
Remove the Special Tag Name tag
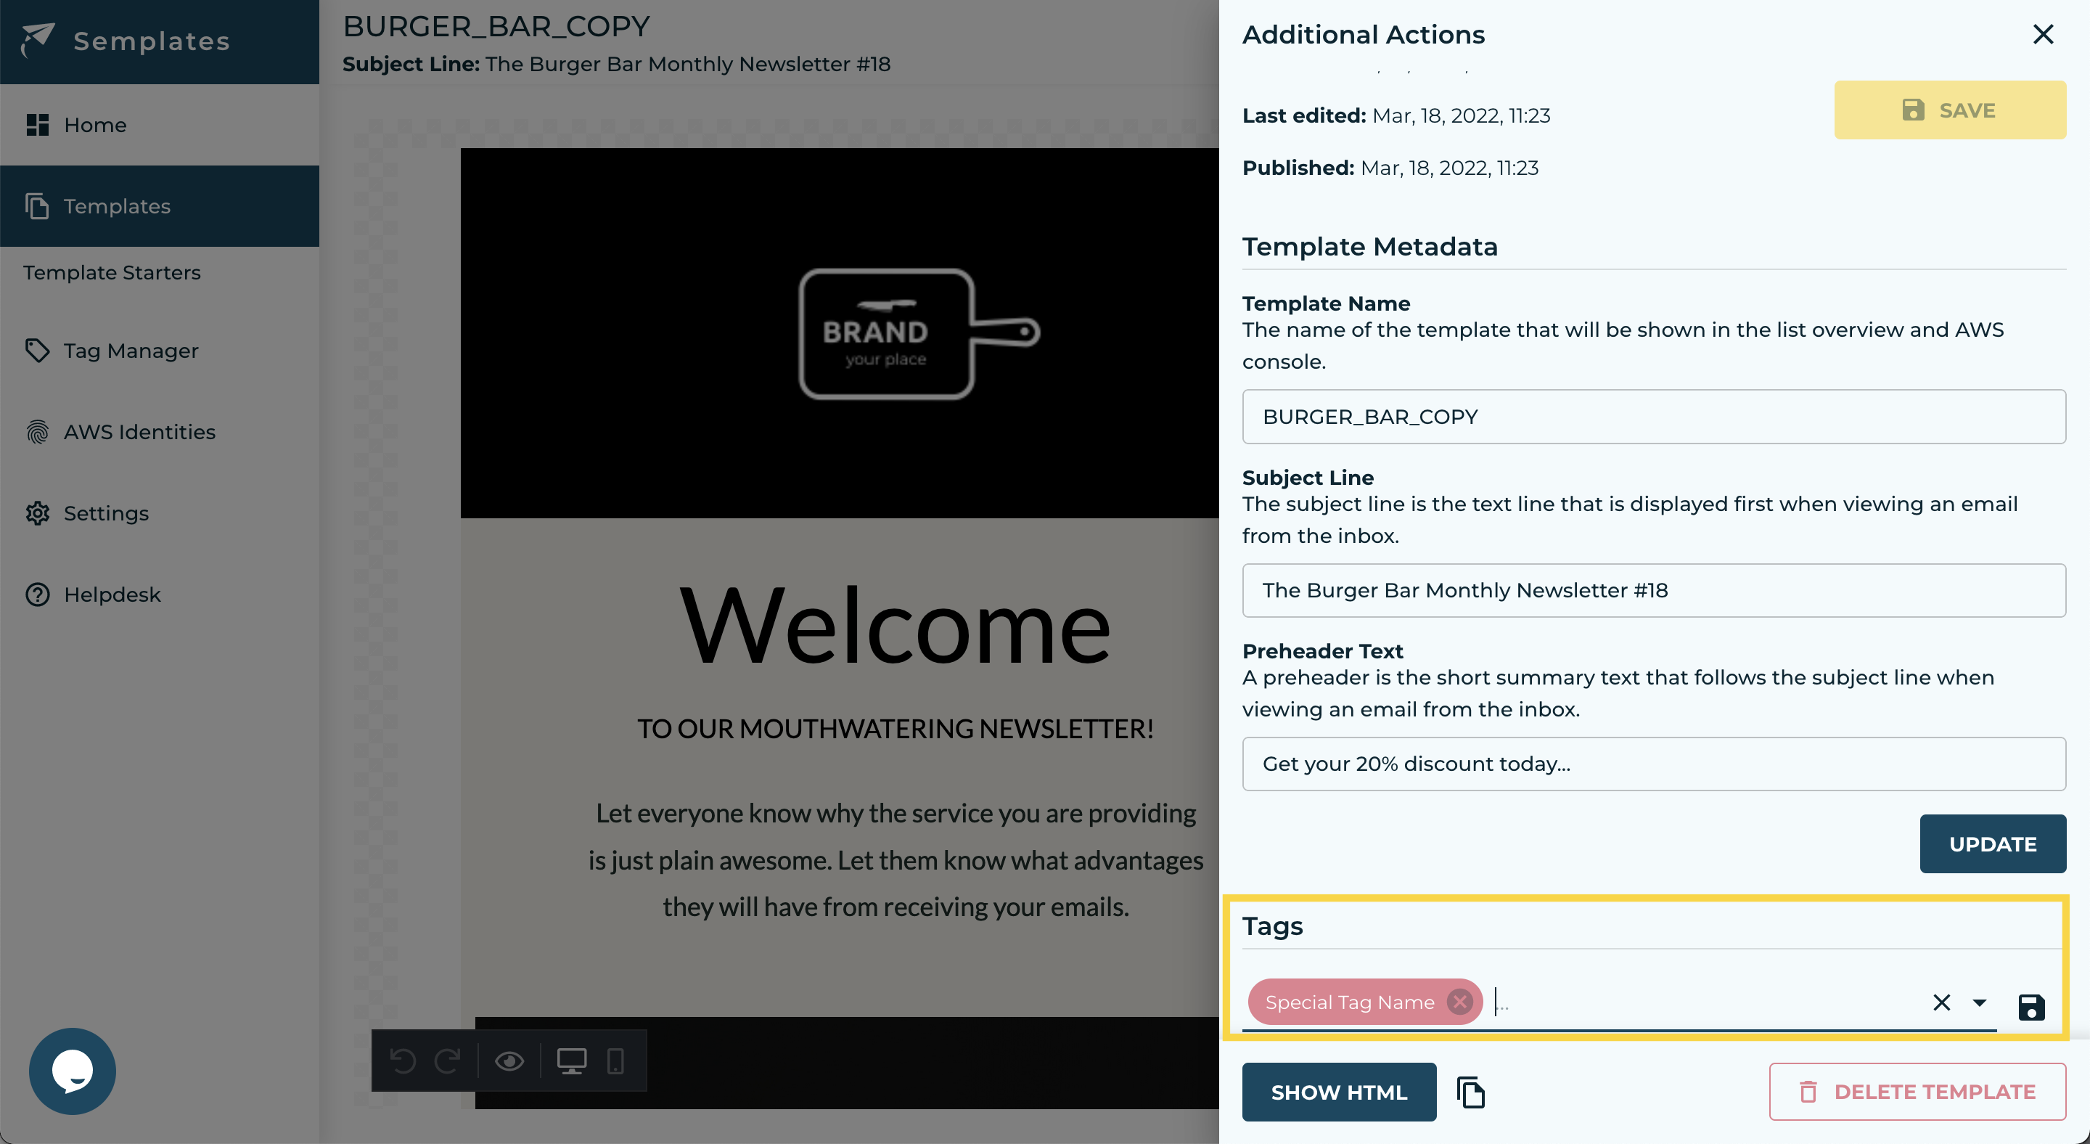click(1462, 1002)
